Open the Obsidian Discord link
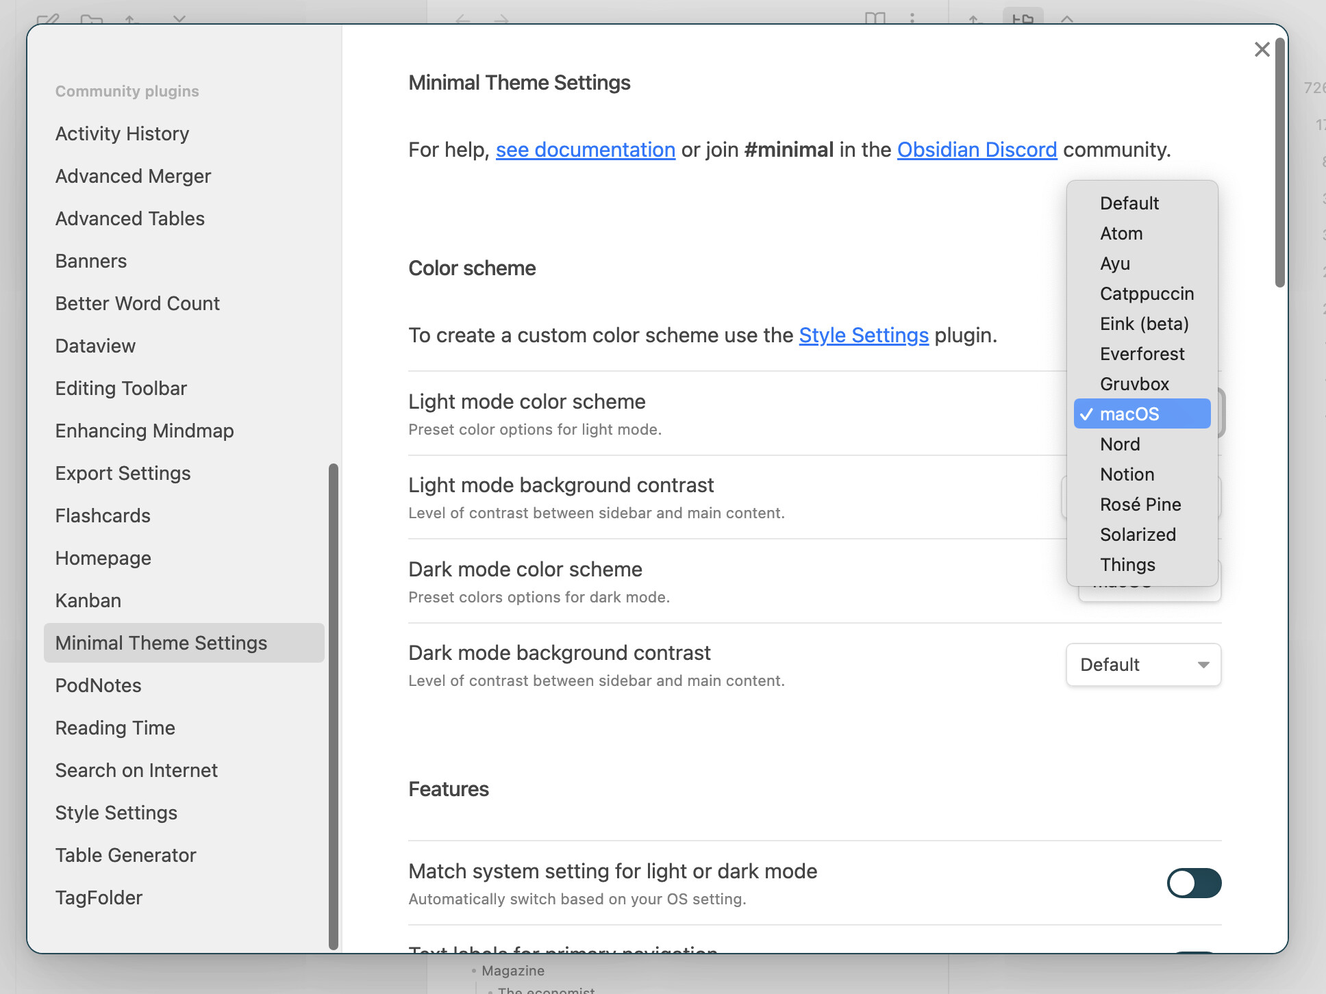 point(977,150)
